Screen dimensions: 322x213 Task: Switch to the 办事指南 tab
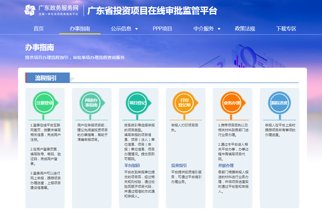pyautogui.click(x=80, y=29)
